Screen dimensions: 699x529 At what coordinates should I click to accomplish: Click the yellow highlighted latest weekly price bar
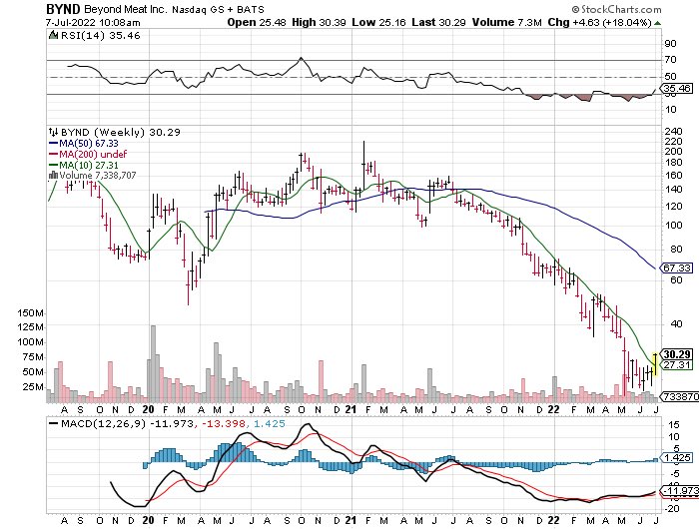click(x=655, y=363)
